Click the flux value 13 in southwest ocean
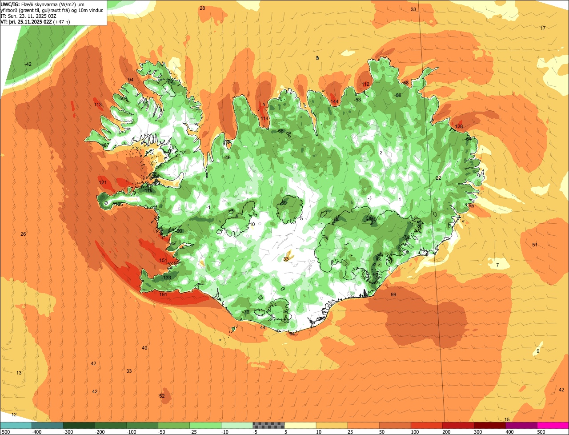Image resolution: width=569 pixels, height=435 pixels. (19, 373)
